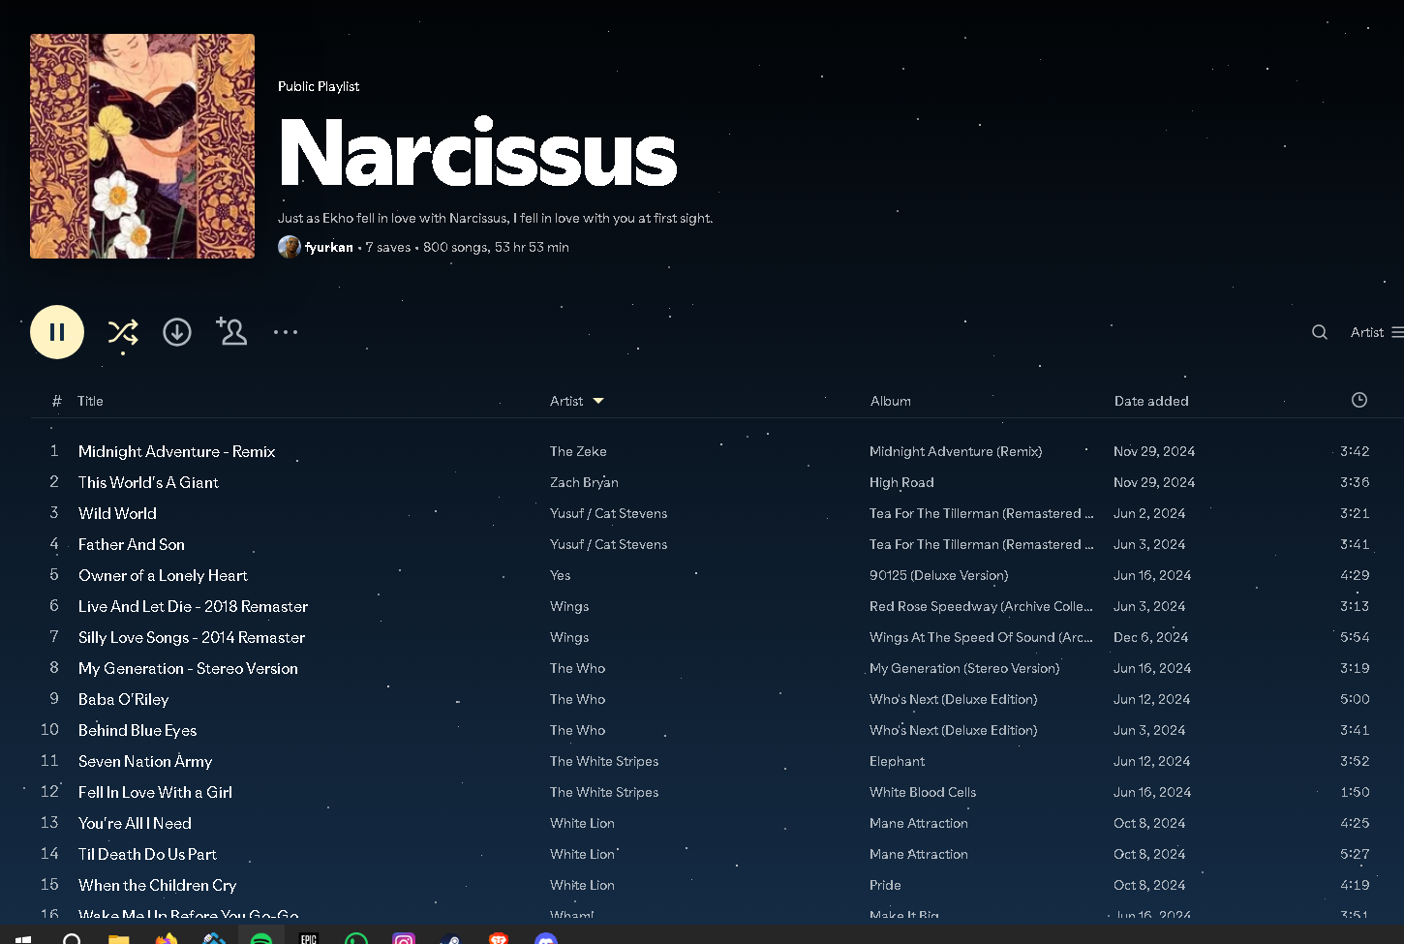The height and width of the screenshot is (944, 1404).
Task: Open White Lion artist on Til Death Do Us Part row
Action: 582,854
